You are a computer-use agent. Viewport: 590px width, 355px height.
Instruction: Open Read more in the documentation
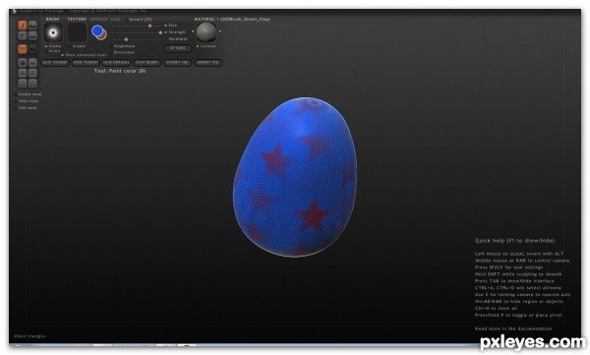[513, 328]
